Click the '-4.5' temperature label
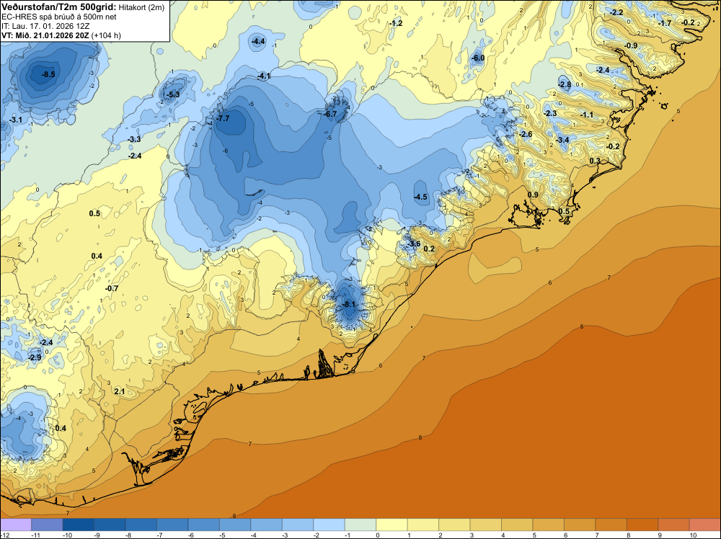Image resolution: width=721 pixels, height=539 pixels. coord(421,197)
